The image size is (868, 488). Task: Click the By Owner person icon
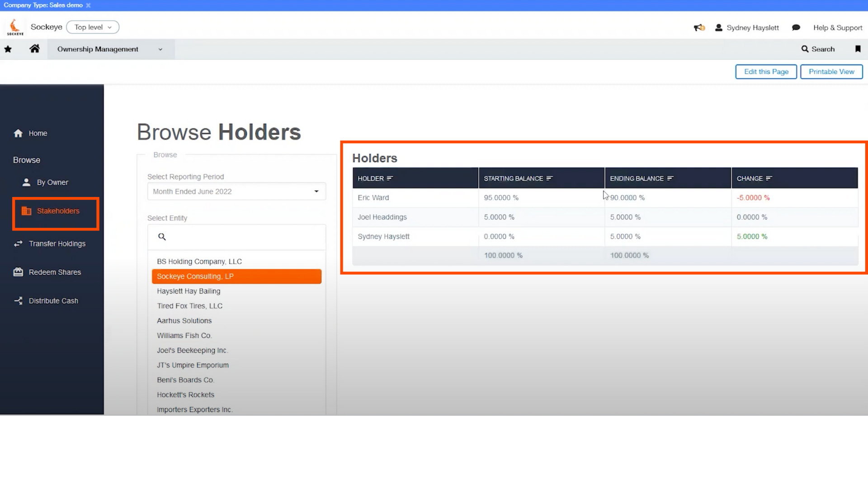coord(26,183)
